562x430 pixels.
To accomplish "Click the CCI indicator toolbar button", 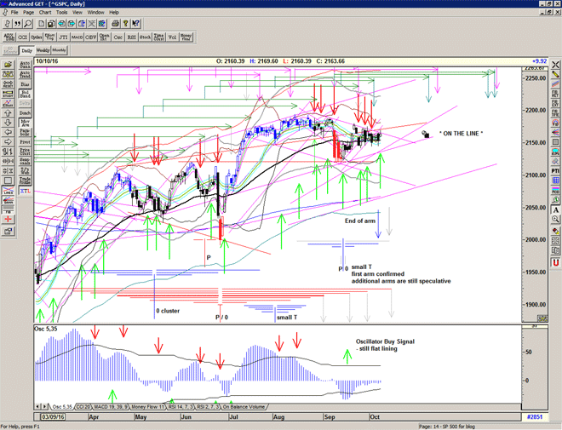I will tap(24, 37).
